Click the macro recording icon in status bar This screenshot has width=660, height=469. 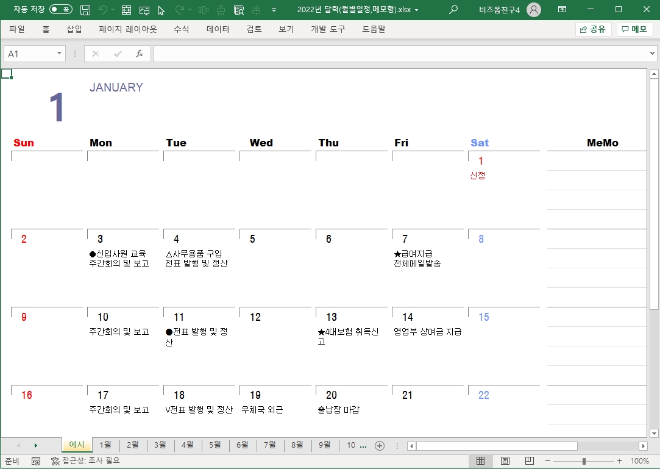pyautogui.click(x=36, y=461)
